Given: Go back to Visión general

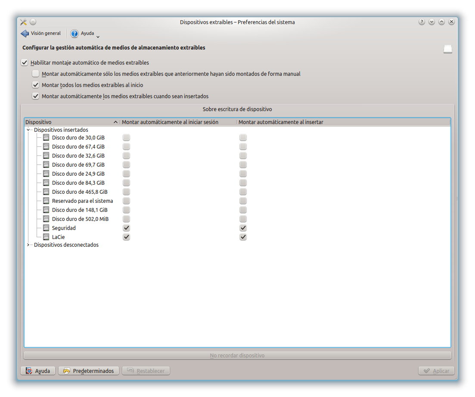Looking at the screenshot, I should [x=41, y=34].
